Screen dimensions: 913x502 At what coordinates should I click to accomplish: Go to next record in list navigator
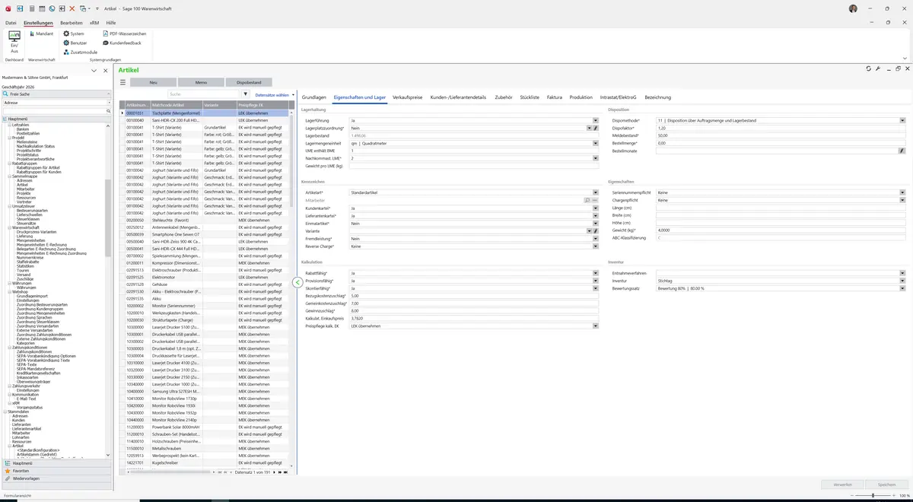click(274, 472)
